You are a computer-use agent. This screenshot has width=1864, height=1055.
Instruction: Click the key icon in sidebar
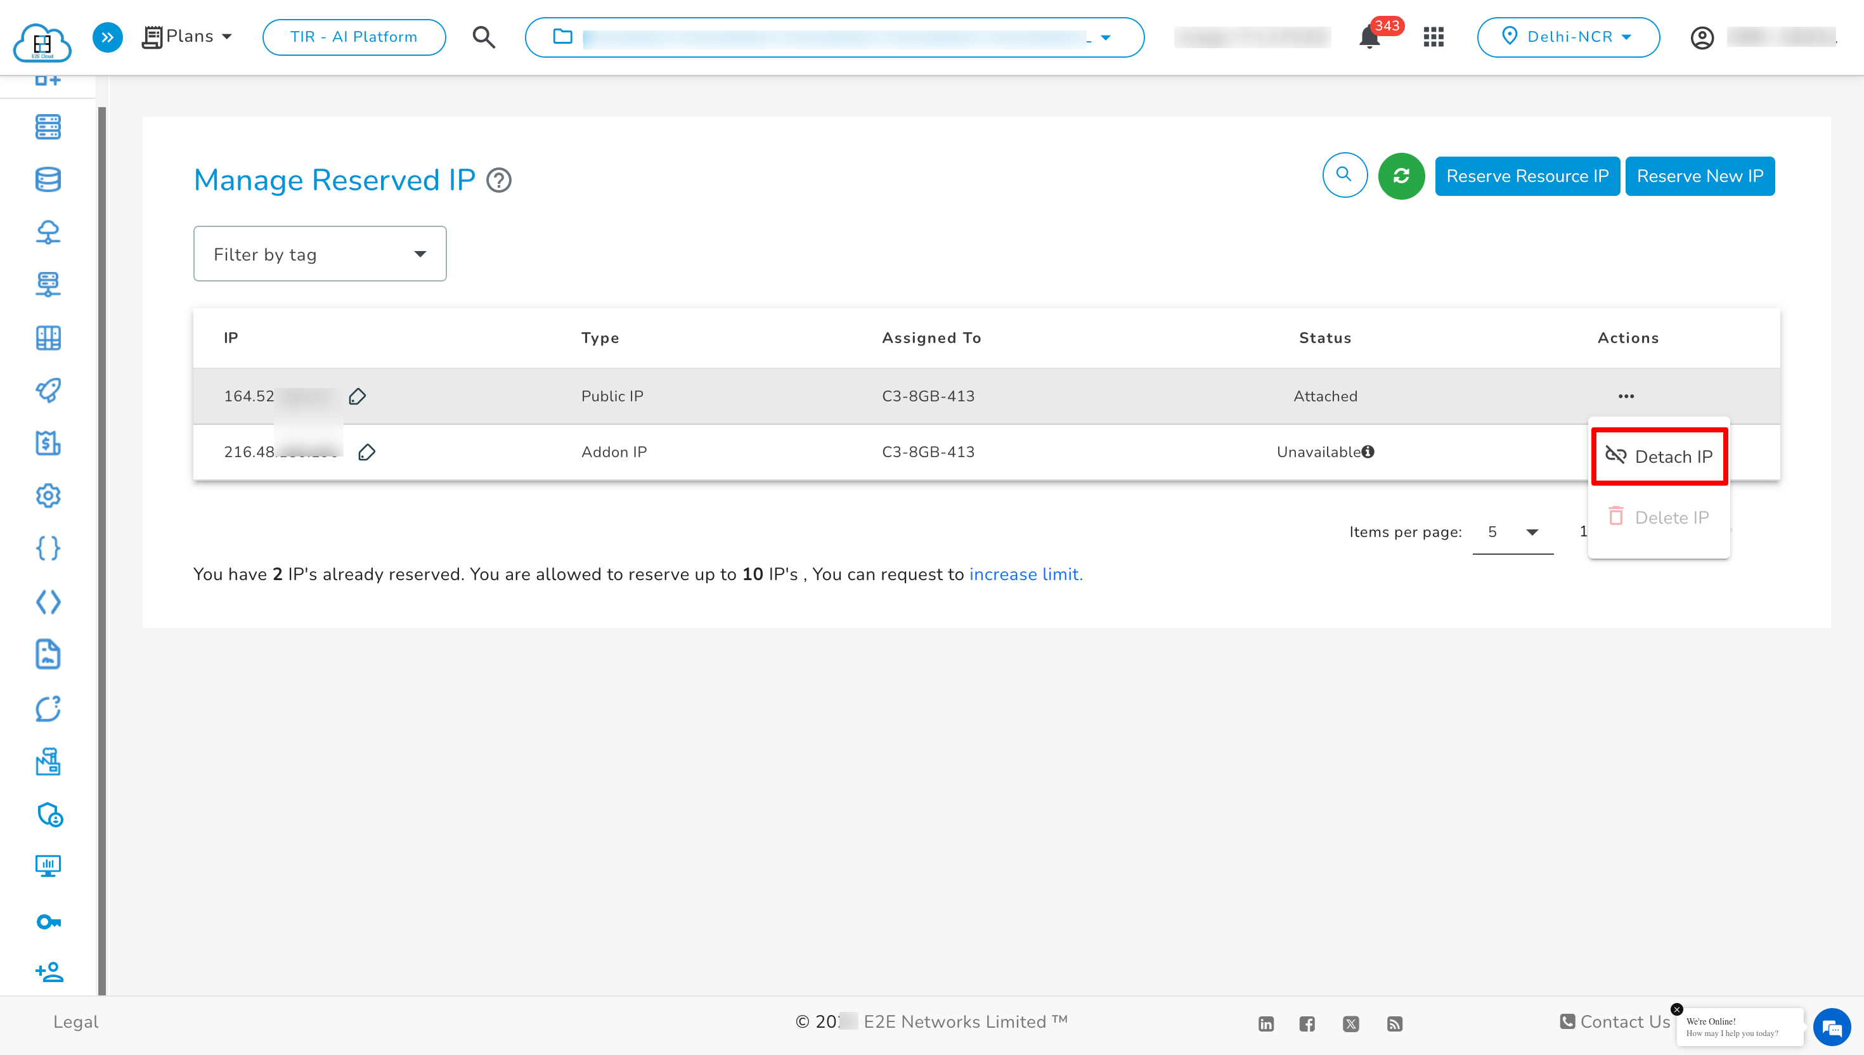(x=49, y=922)
